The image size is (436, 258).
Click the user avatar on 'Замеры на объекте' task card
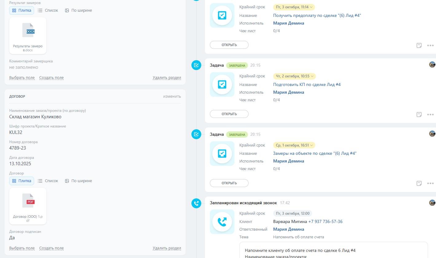(432, 134)
